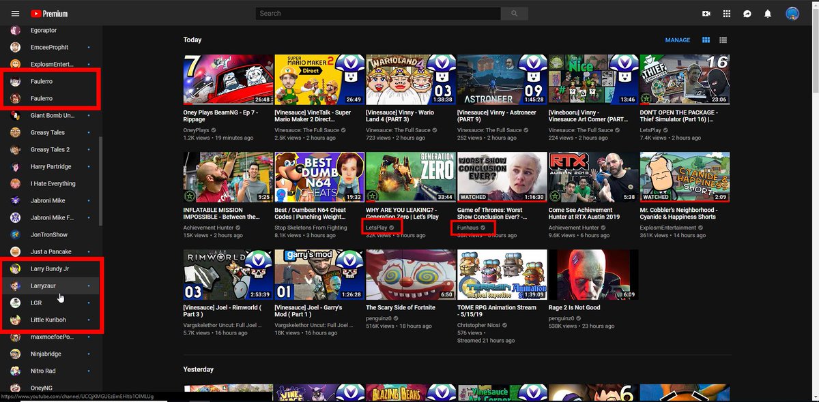Click the Larry Bundy Jr avatar
The image size is (819, 402).
[x=15, y=268]
